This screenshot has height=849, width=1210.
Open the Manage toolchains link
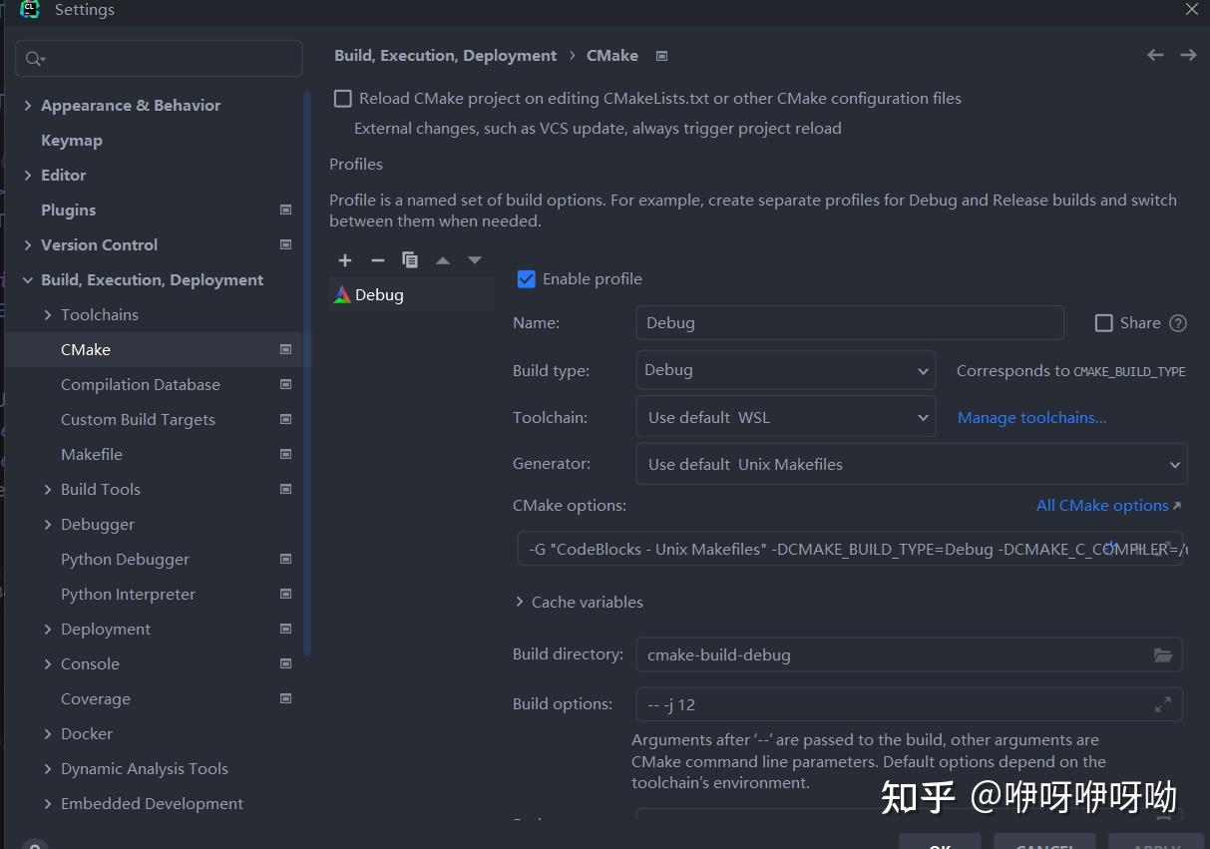point(1031,417)
